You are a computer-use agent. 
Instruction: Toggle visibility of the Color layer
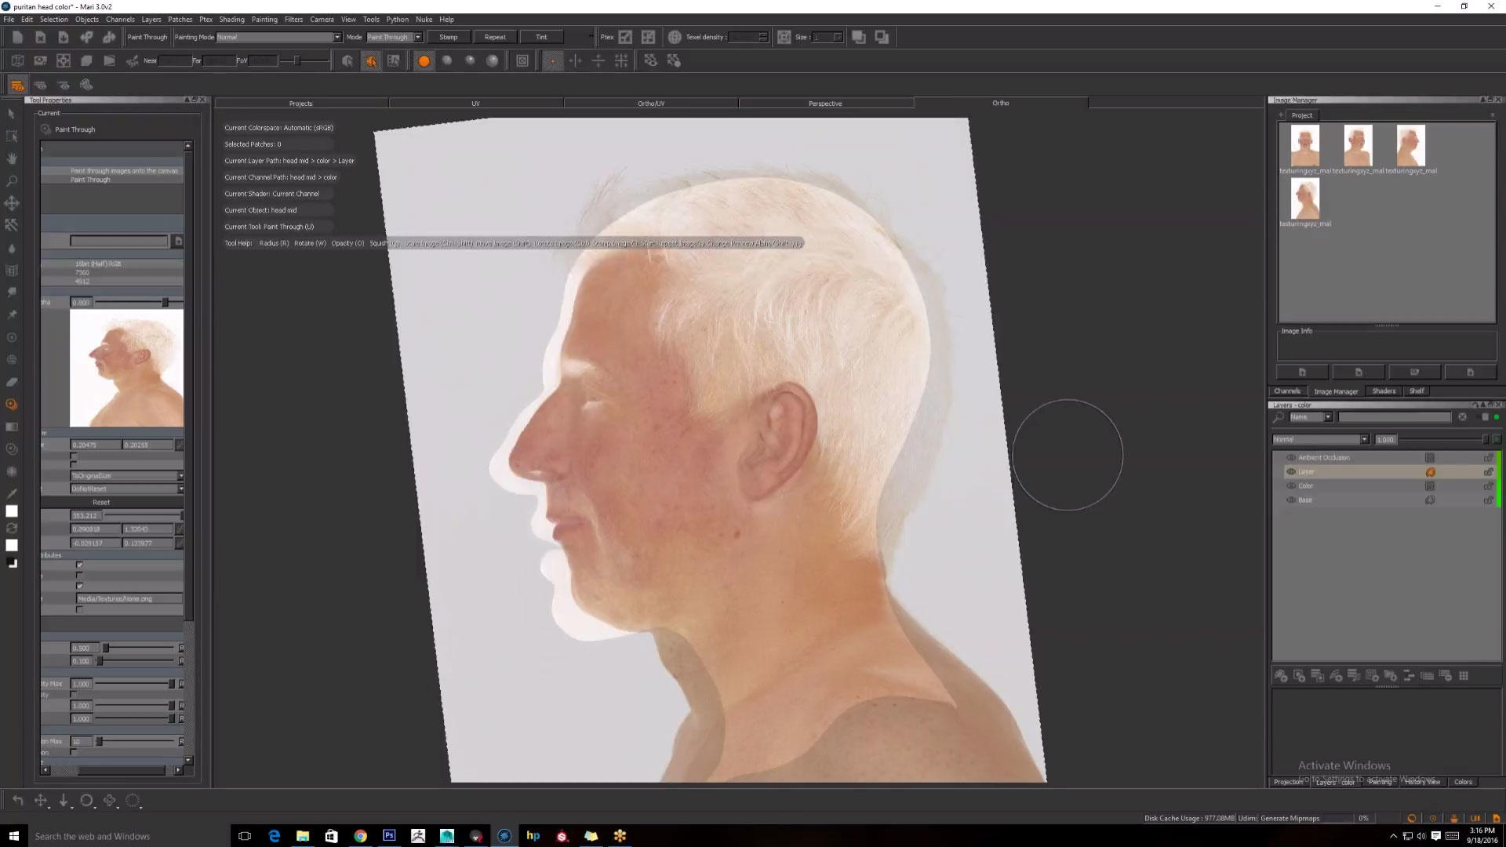(x=1291, y=486)
